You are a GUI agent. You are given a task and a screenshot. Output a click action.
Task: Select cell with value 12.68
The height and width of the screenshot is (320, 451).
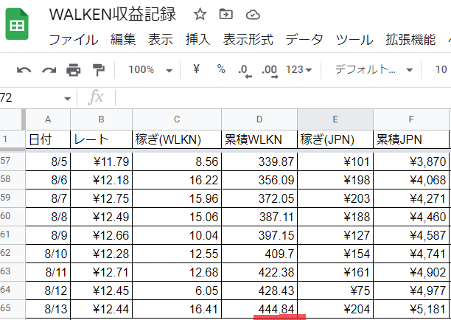click(177, 272)
